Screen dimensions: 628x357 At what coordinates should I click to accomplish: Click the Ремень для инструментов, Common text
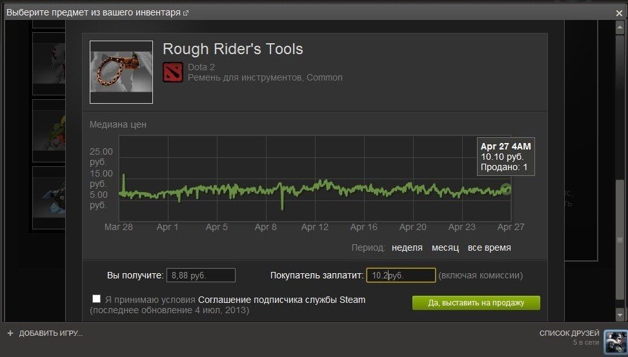coord(265,77)
